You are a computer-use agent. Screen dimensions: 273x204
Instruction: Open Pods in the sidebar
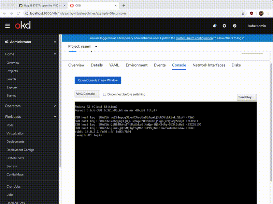coord(10,125)
